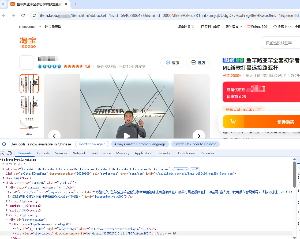Show next product image arrow
Image resolution: width=300 pixels, height=239 pixels.
pos(199,136)
